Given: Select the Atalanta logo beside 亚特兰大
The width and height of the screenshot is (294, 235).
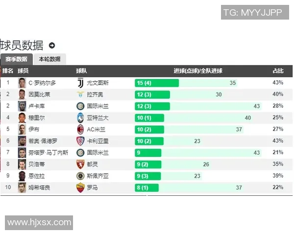Looking at the screenshot, I should (80, 118).
